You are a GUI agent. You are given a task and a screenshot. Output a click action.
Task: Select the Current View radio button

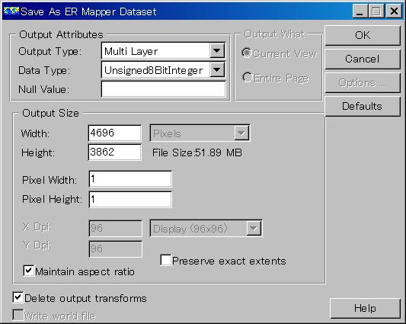(247, 53)
